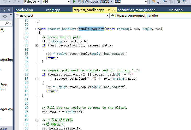Click the grayed-out toolbar icon before the indent icons
Image resolution: width=191 pixels, height=130 pixels.
171,2
